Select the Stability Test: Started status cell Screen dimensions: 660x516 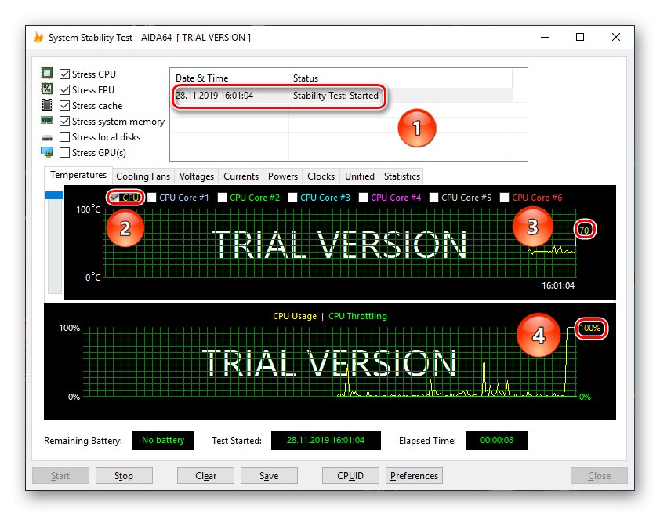(x=335, y=96)
